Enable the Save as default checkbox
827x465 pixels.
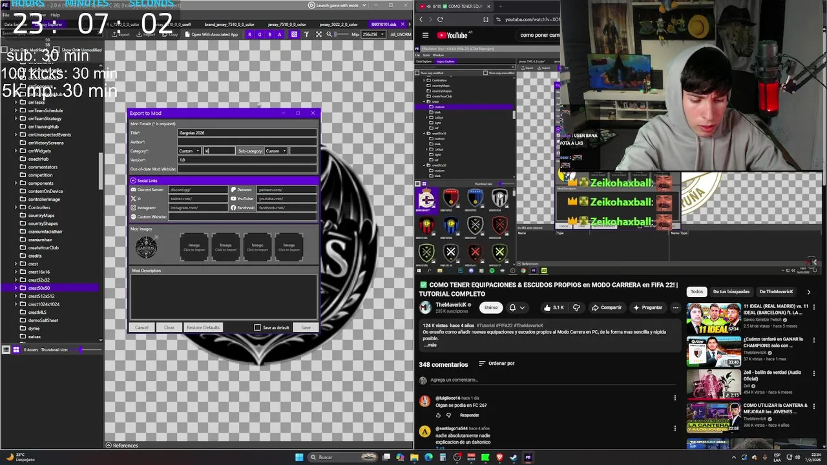257,327
